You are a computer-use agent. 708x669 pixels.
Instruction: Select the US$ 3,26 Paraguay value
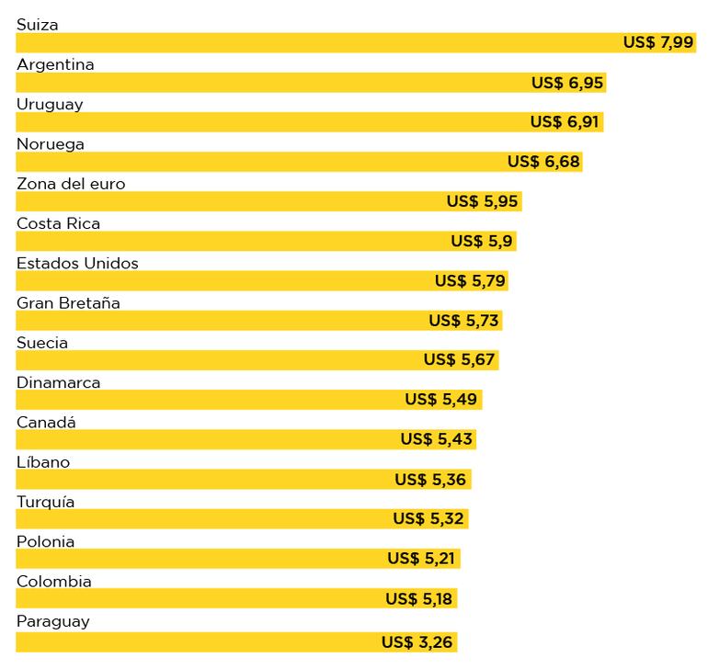click(417, 642)
